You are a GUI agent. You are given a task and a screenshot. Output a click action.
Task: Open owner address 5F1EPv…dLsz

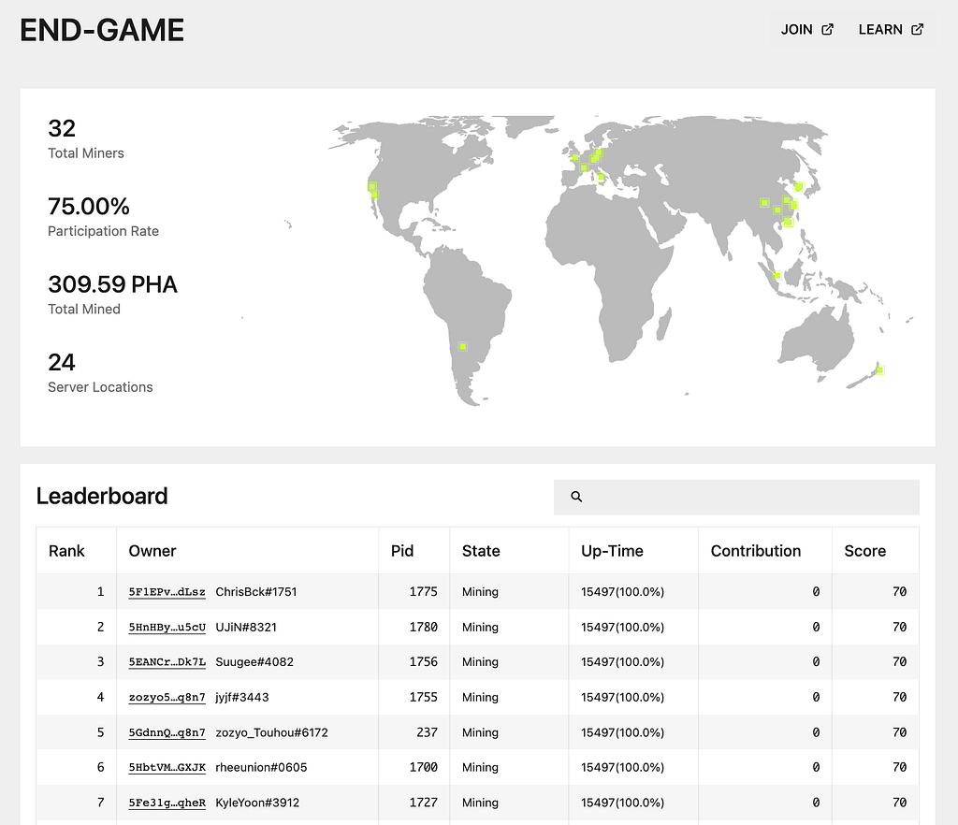pyautogui.click(x=167, y=592)
